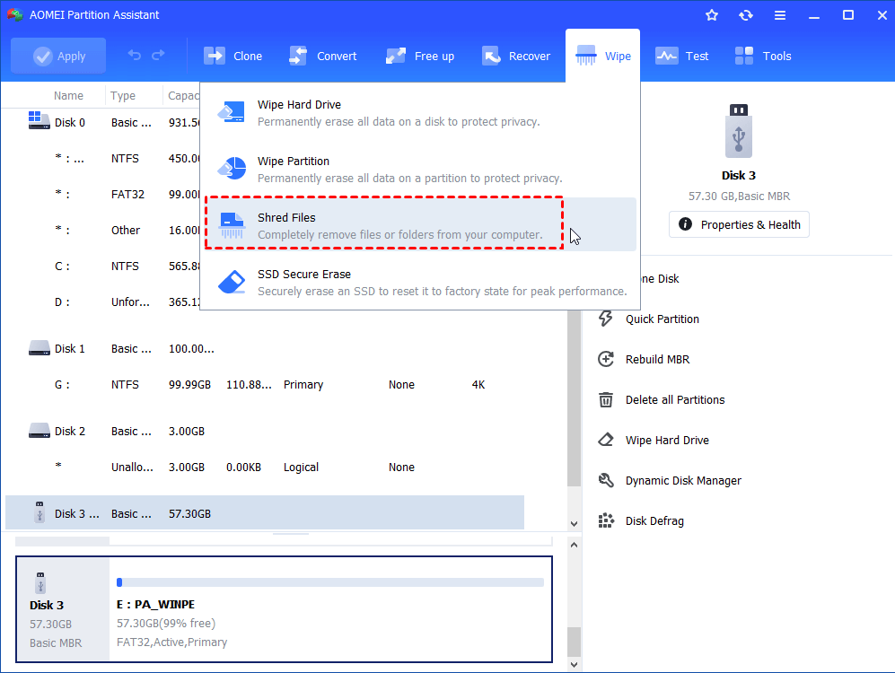
Task: Click the Properties & Health button
Action: click(x=739, y=224)
